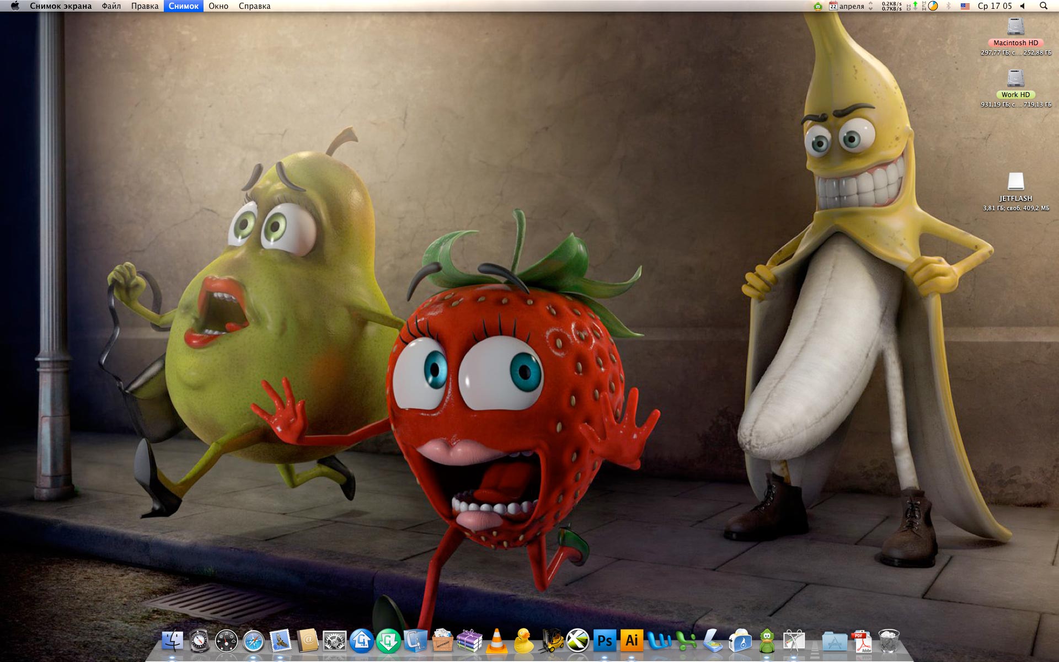Click the green download-arrow clamp icon
Screen dimensions: 1059x662
389,641
